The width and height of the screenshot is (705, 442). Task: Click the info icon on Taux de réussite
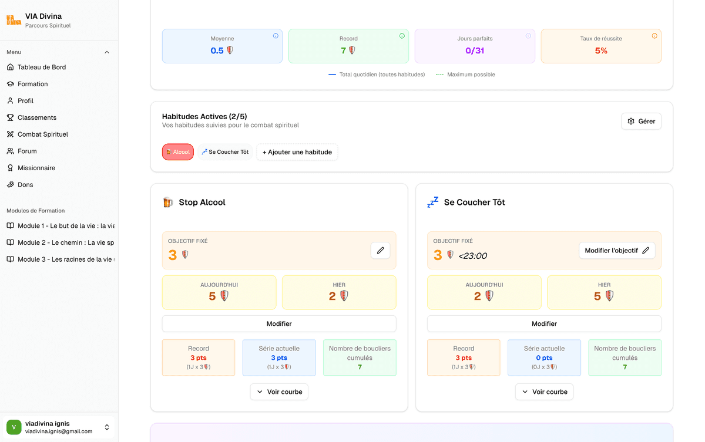click(654, 36)
